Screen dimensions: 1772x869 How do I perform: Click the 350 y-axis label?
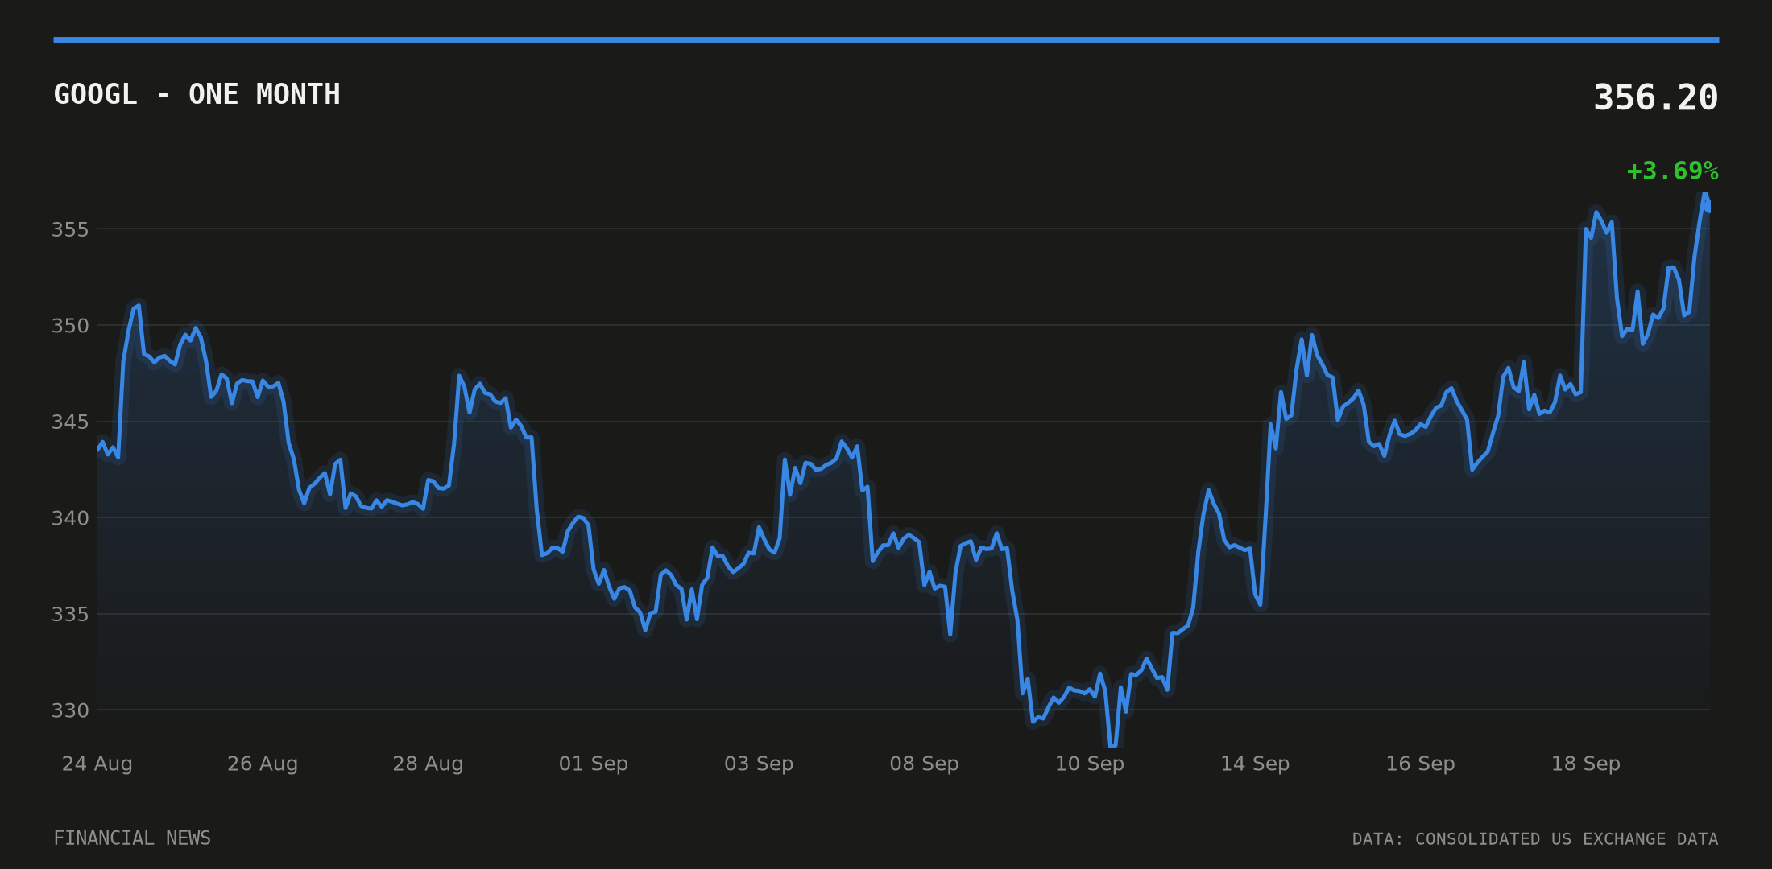[x=70, y=326]
